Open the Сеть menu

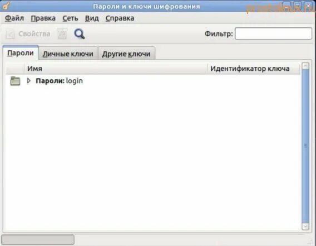click(x=70, y=18)
